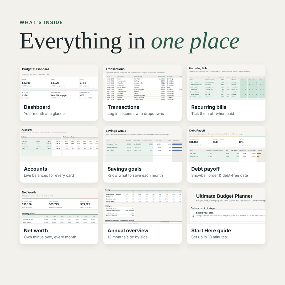Image resolution: width=285 pixels, height=285 pixels.
Task: Click the "Transactions" card title
Action: 123,107
